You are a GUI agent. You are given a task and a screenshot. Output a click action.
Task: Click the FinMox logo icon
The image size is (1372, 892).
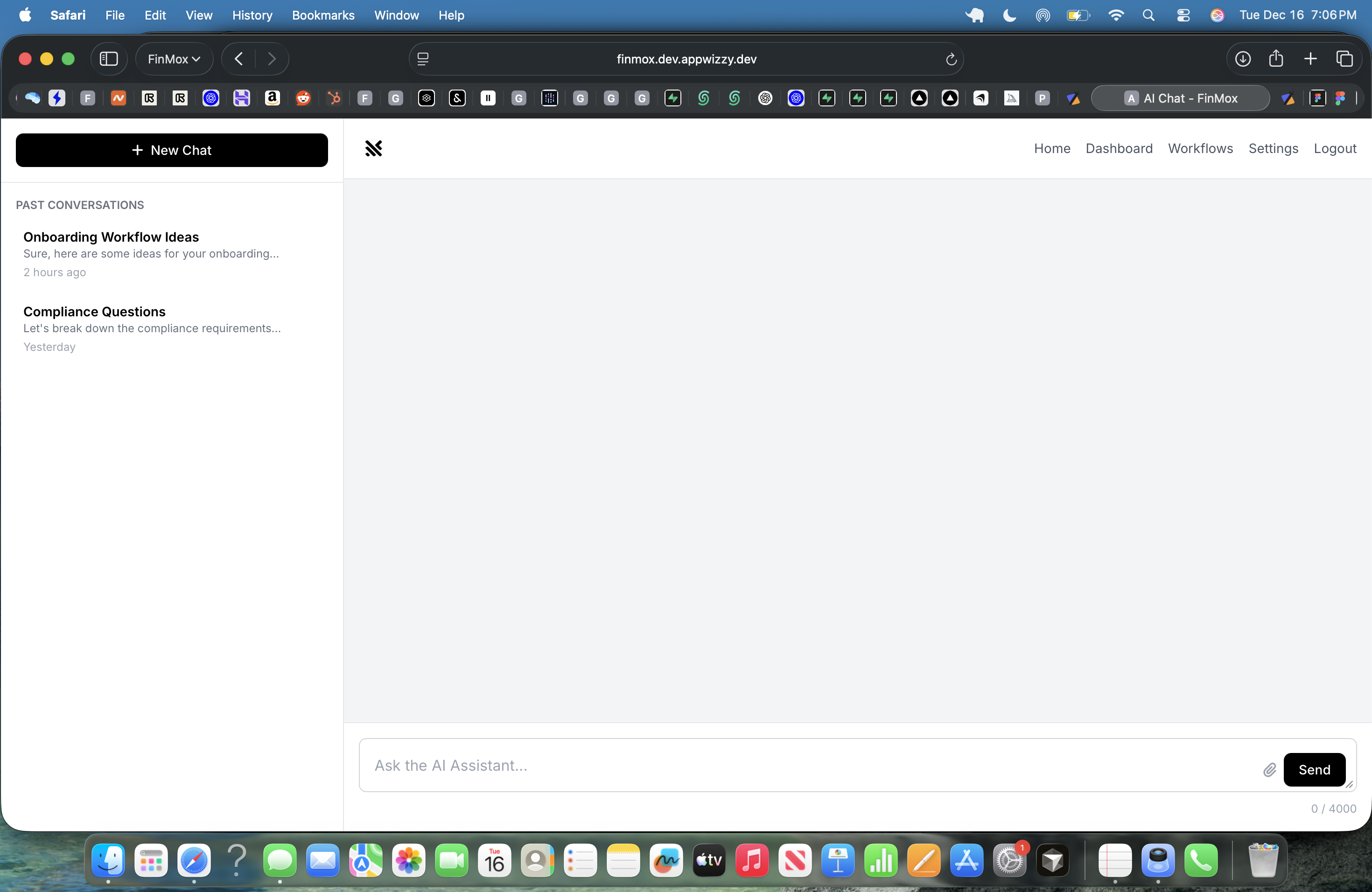click(x=373, y=149)
